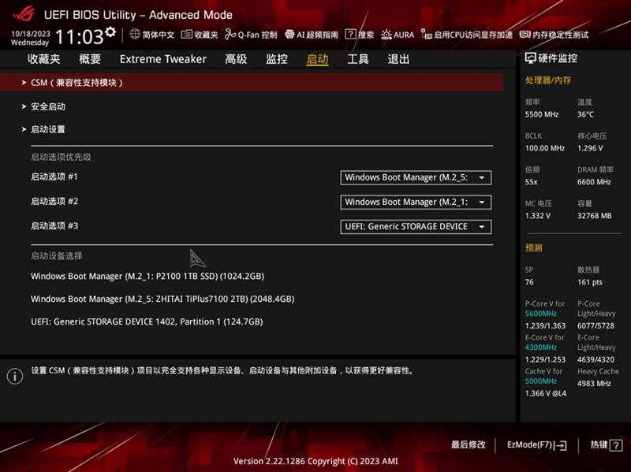Viewport: 631px width, 472px height.
Task: Click the 1.296 V core voltage value
Action: [x=590, y=148]
